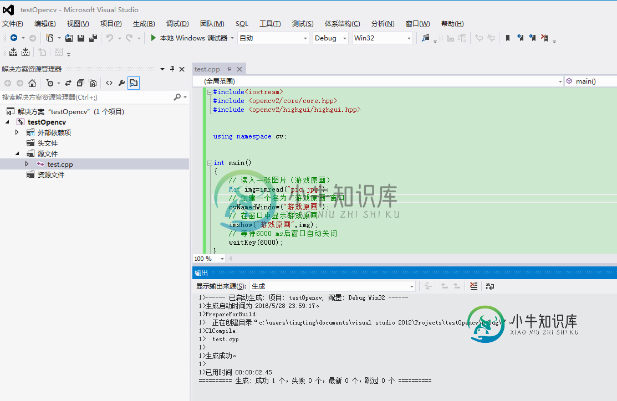Clear all bookmarks with the red X icon
Image resolution: width=617 pixels, height=401 pixels.
coord(544,38)
